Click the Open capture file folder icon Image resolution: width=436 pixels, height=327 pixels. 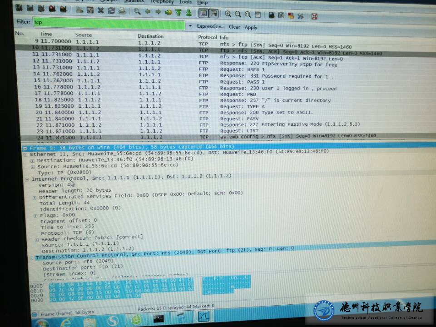[x=79, y=10]
